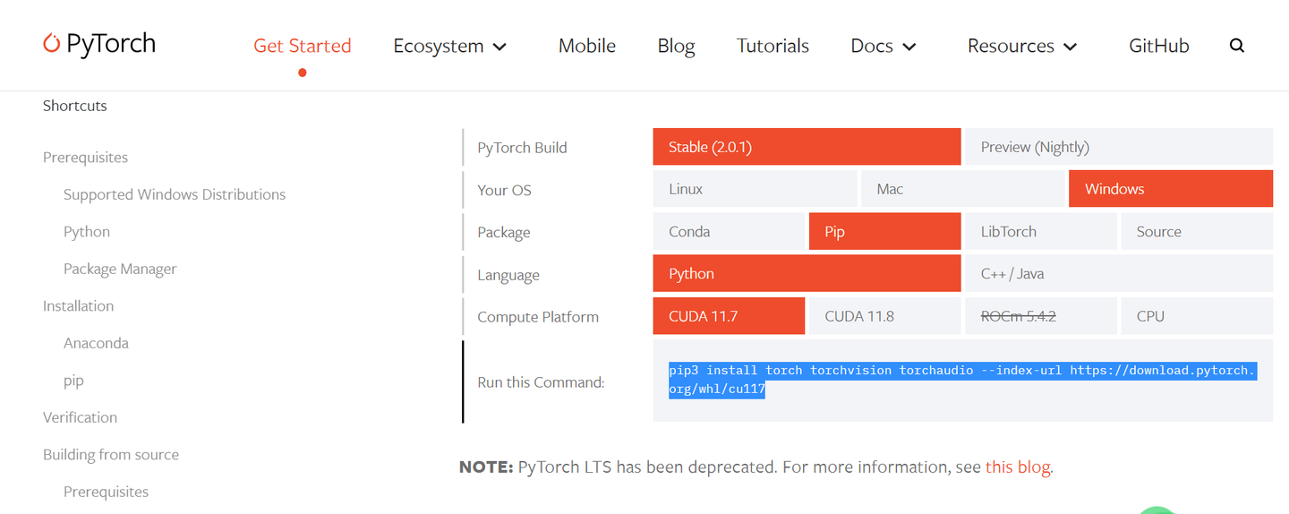This screenshot has width=1289, height=514.
Task: Open the Resources dropdown menu
Action: [x=1022, y=47]
